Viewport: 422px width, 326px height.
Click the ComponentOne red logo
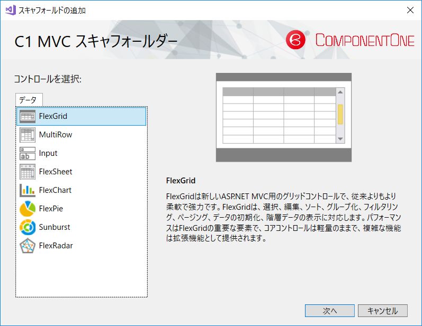295,40
